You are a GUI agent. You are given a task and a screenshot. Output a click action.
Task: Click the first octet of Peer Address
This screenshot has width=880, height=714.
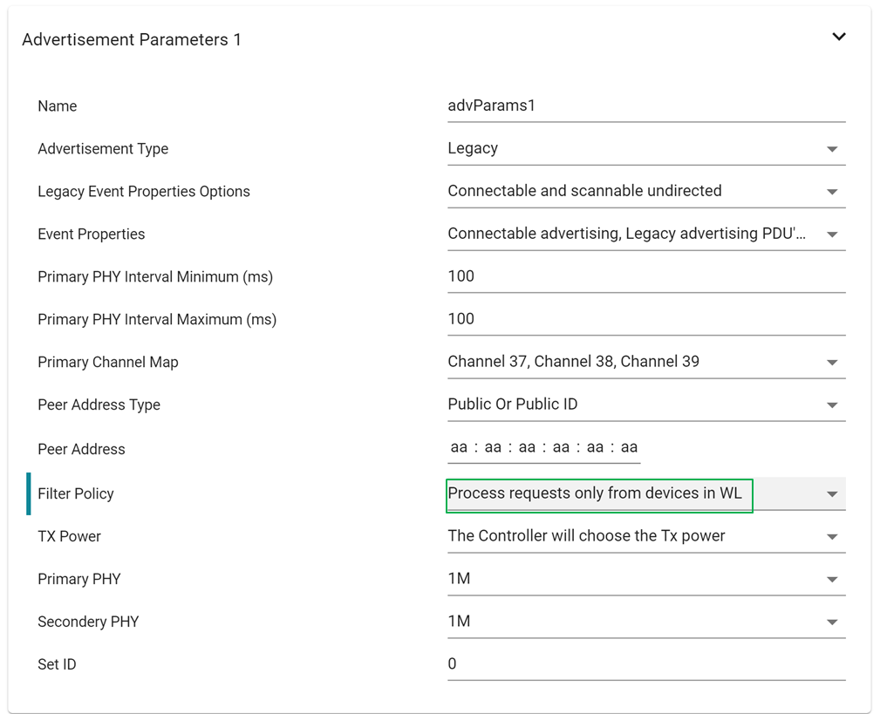(459, 447)
